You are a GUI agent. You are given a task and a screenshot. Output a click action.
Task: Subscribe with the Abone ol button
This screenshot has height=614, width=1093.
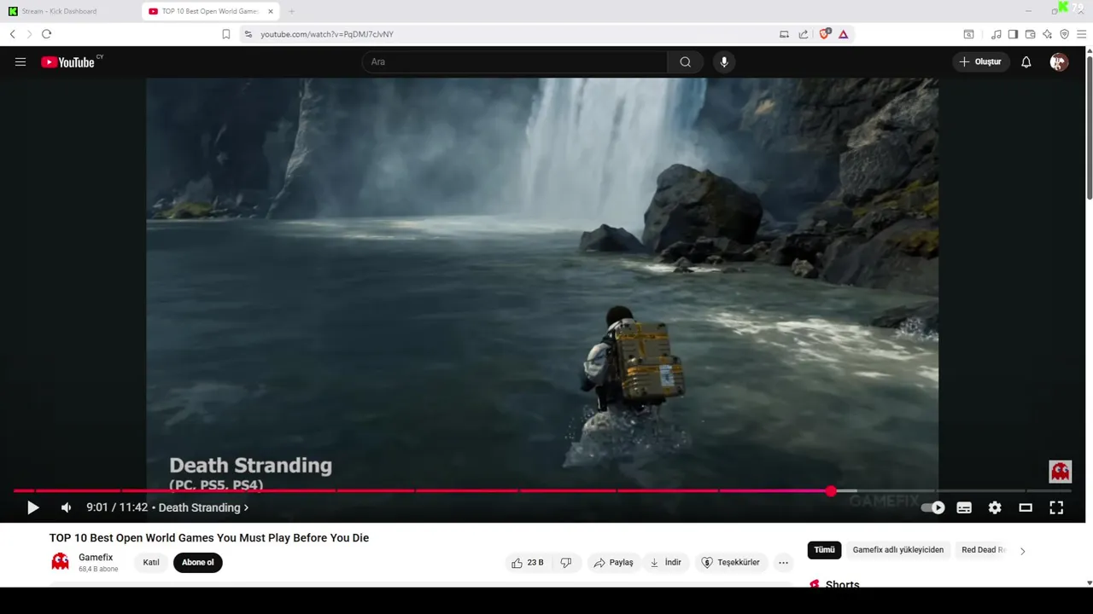(x=198, y=563)
